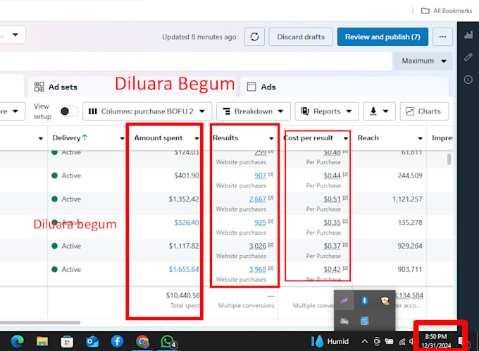The width and height of the screenshot is (479, 351).
Task: Expand the Maximum date range dropdown
Action: pyautogui.click(x=423, y=61)
